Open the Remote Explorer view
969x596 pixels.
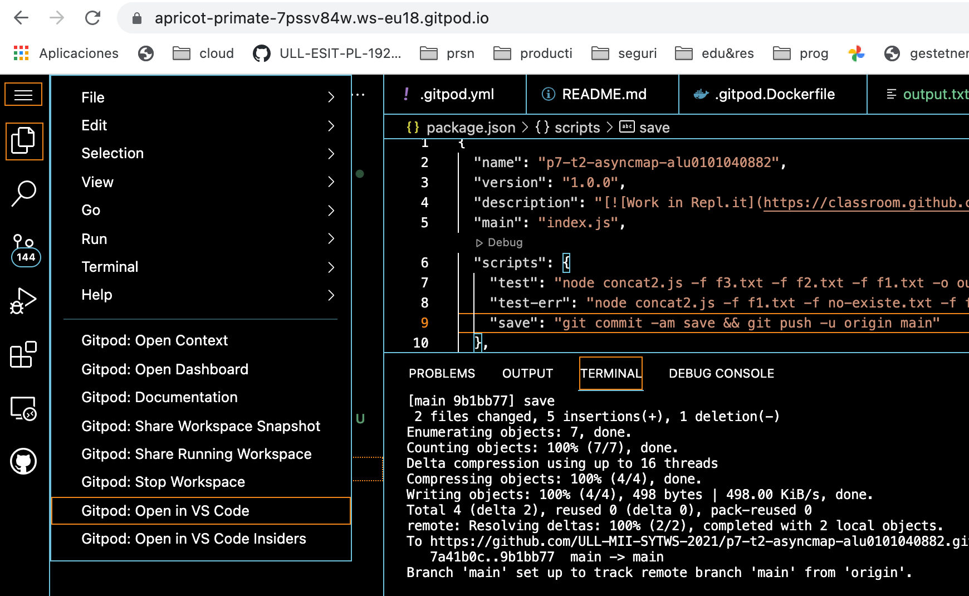pos(24,408)
